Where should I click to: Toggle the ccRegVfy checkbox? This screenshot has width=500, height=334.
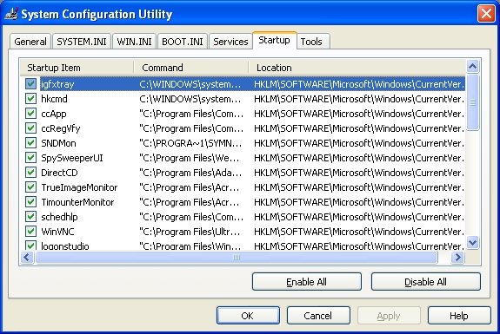tap(30, 128)
